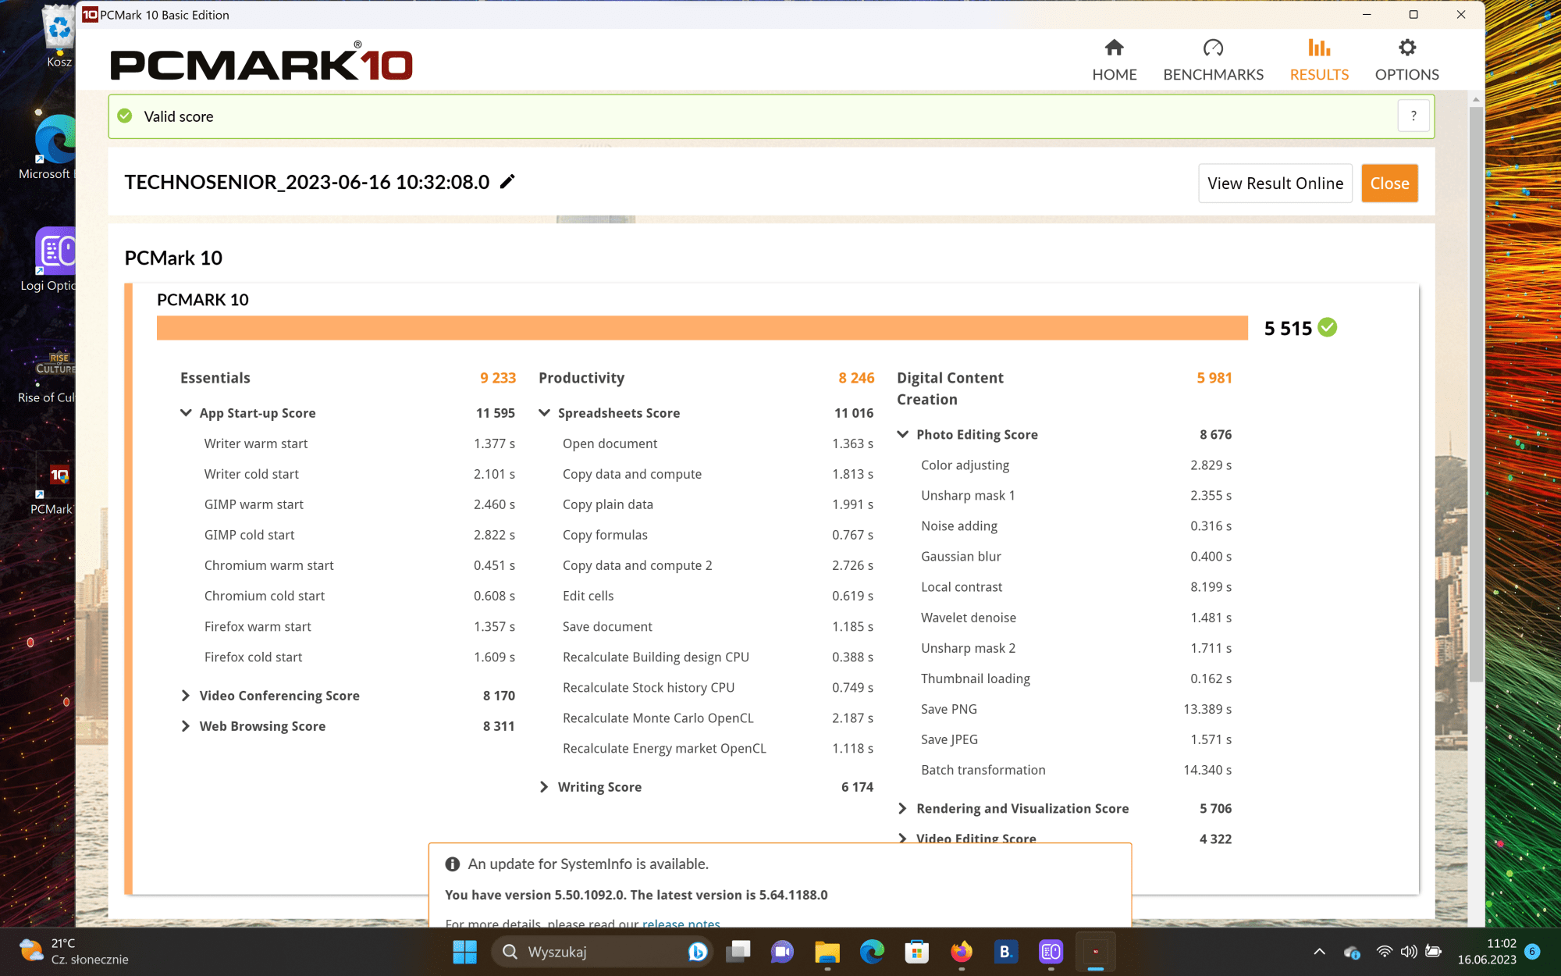Open the Home navigation icon

point(1114,48)
